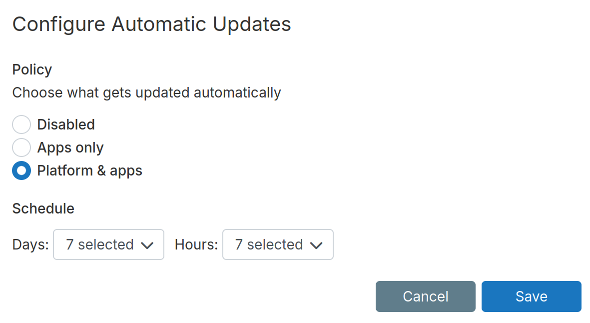Image resolution: width=590 pixels, height=323 pixels.
Task: Select the Disabled update policy
Action: pyautogui.click(x=21, y=124)
